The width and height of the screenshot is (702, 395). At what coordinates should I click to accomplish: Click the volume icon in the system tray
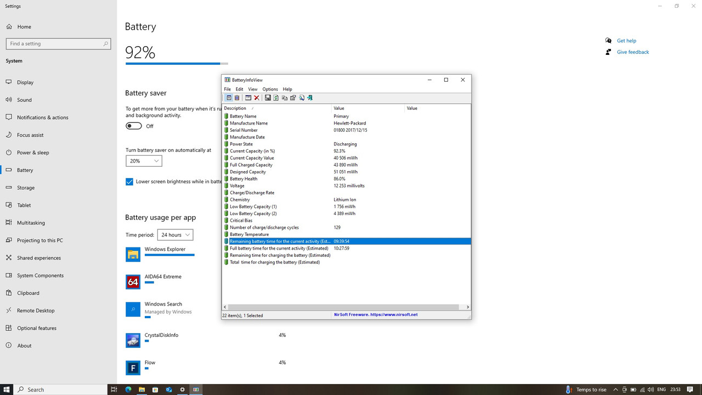651,390
